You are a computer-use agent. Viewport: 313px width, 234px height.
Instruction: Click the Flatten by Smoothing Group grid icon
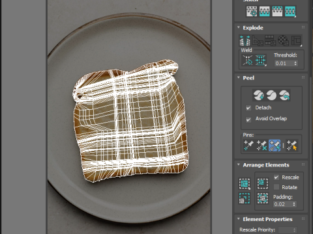pyautogui.click(x=271, y=40)
